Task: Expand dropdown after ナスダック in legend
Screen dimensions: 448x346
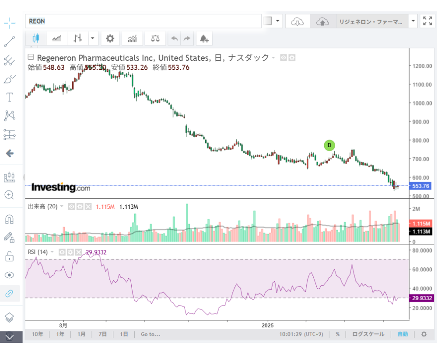Action: (x=273, y=58)
